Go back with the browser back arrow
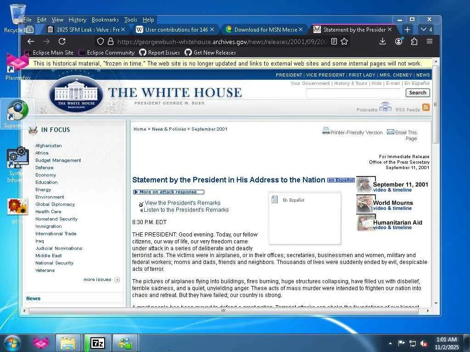 pyautogui.click(x=31, y=41)
